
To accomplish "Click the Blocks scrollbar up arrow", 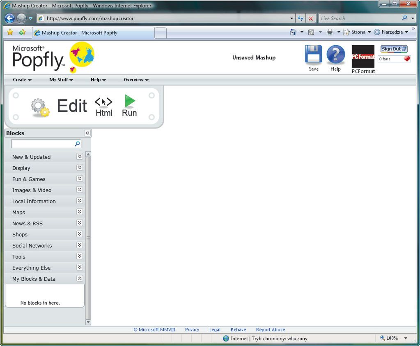I will (x=88, y=154).
